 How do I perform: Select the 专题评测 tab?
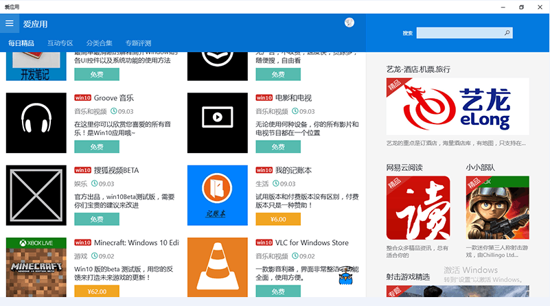pyautogui.click(x=138, y=43)
